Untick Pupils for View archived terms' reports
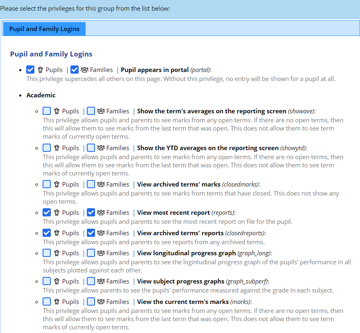 [x=47, y=233]
